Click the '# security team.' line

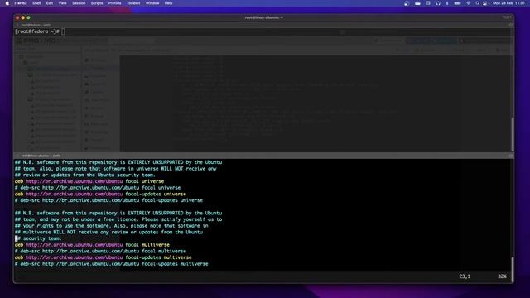[38, 238]
